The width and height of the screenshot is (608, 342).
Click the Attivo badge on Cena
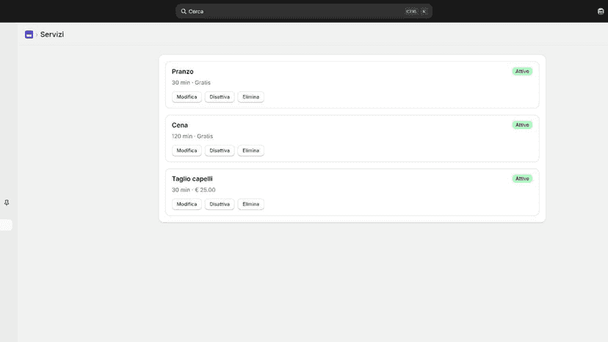click(522, 125)
